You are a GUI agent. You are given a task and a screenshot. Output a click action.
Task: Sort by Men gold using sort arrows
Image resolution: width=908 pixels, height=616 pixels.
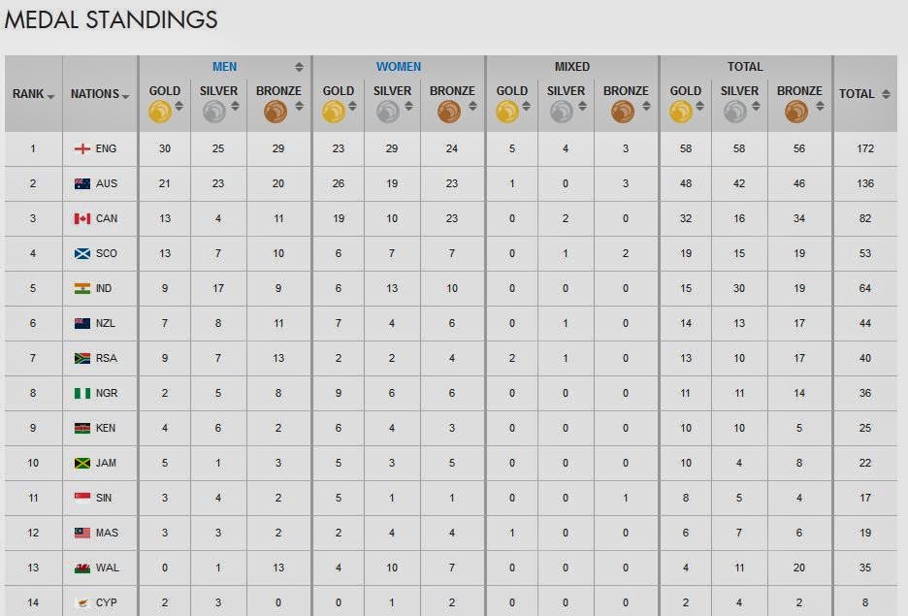coord(178,106)
